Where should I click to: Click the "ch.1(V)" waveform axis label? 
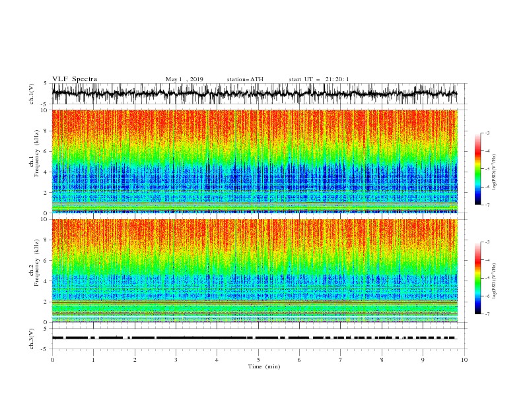click(x=32, y=94)
